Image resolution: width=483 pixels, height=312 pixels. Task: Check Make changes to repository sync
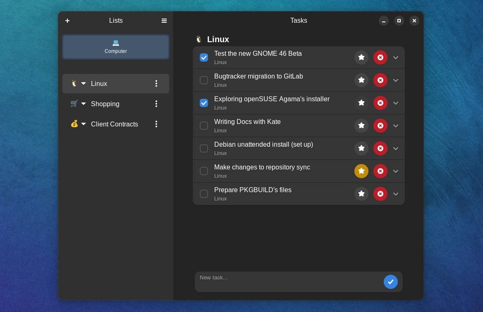click(203, 171)
